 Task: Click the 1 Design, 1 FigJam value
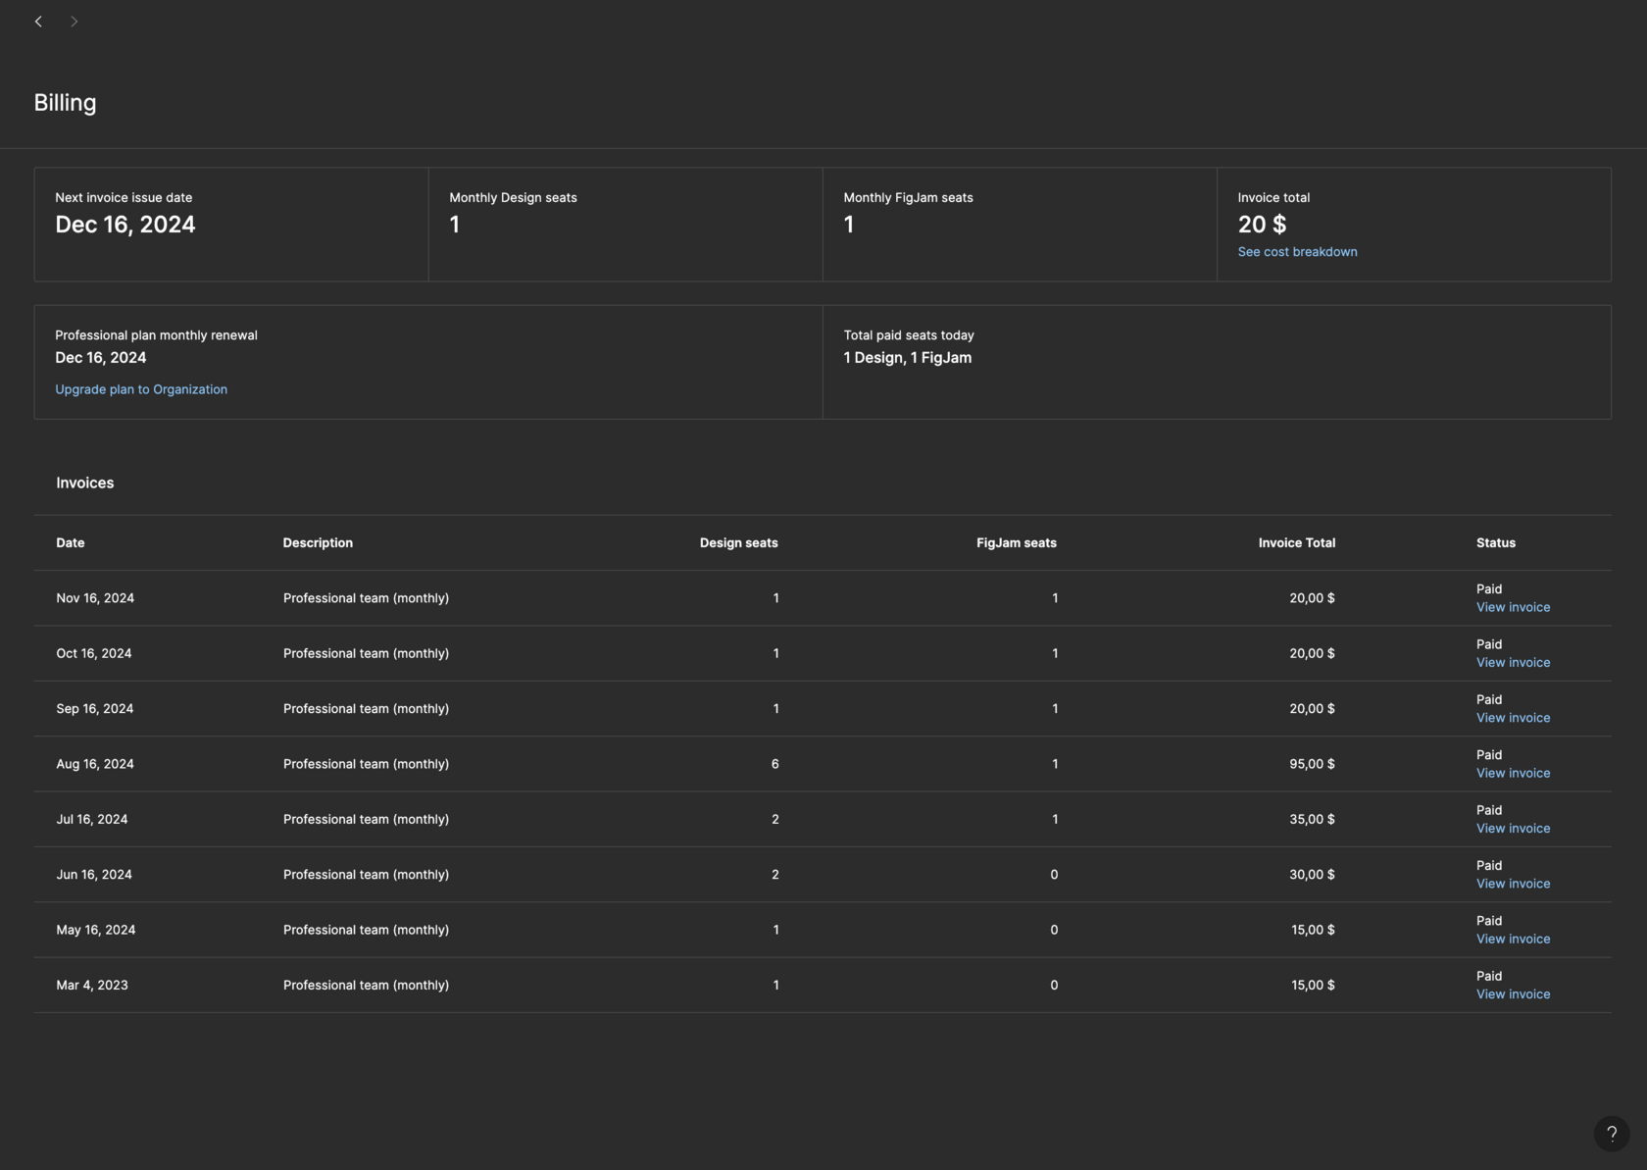click(908, 358)
